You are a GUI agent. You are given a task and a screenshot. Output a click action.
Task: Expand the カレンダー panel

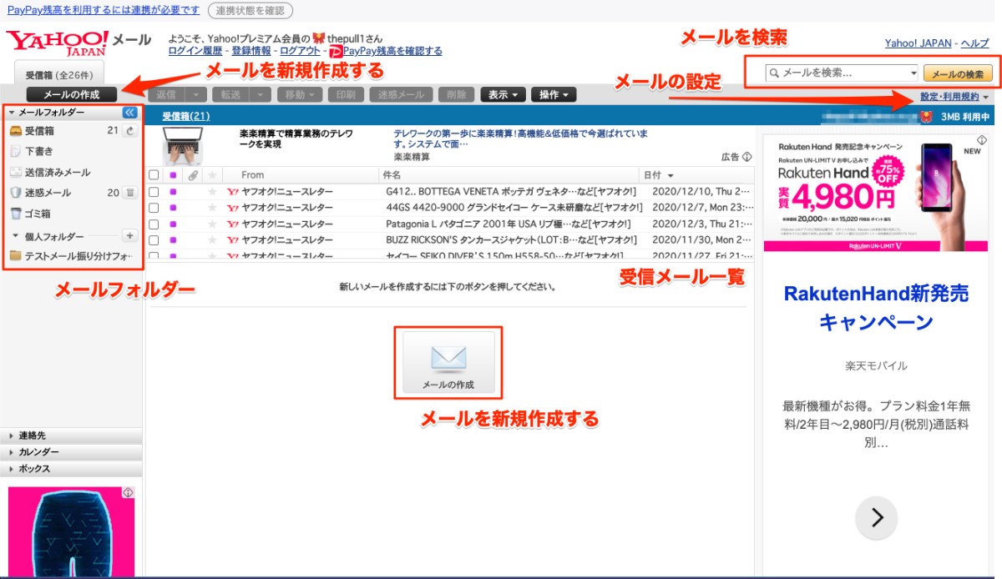pyautogui.click(x=71, y=452)
